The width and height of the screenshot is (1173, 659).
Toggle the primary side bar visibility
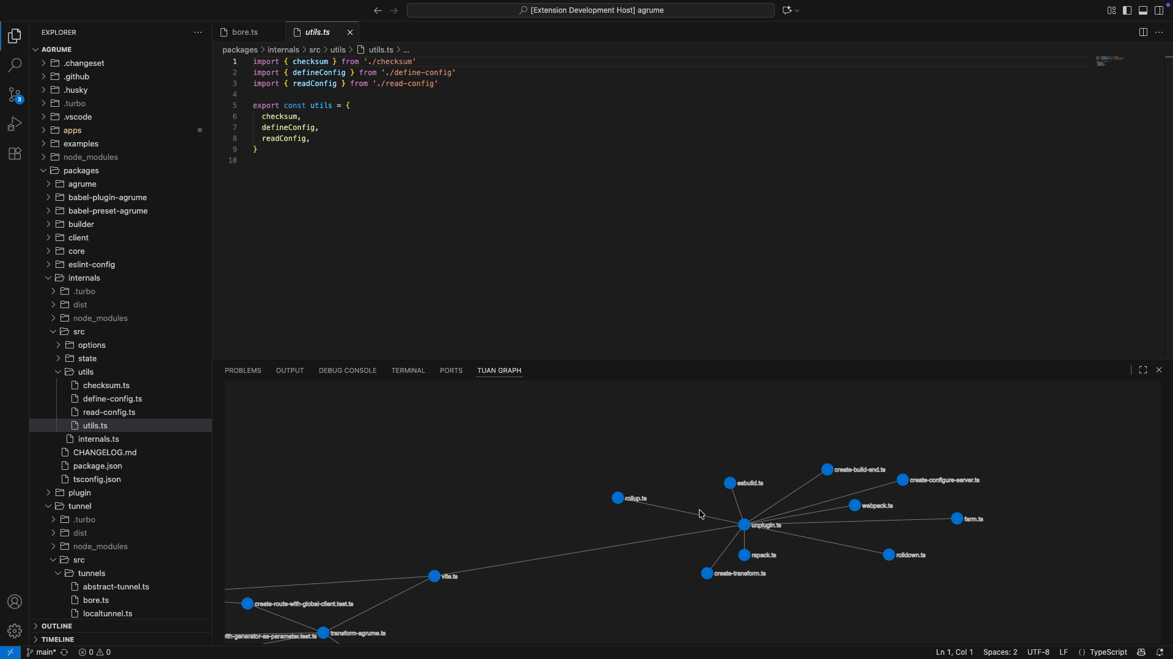[1127, 10]
